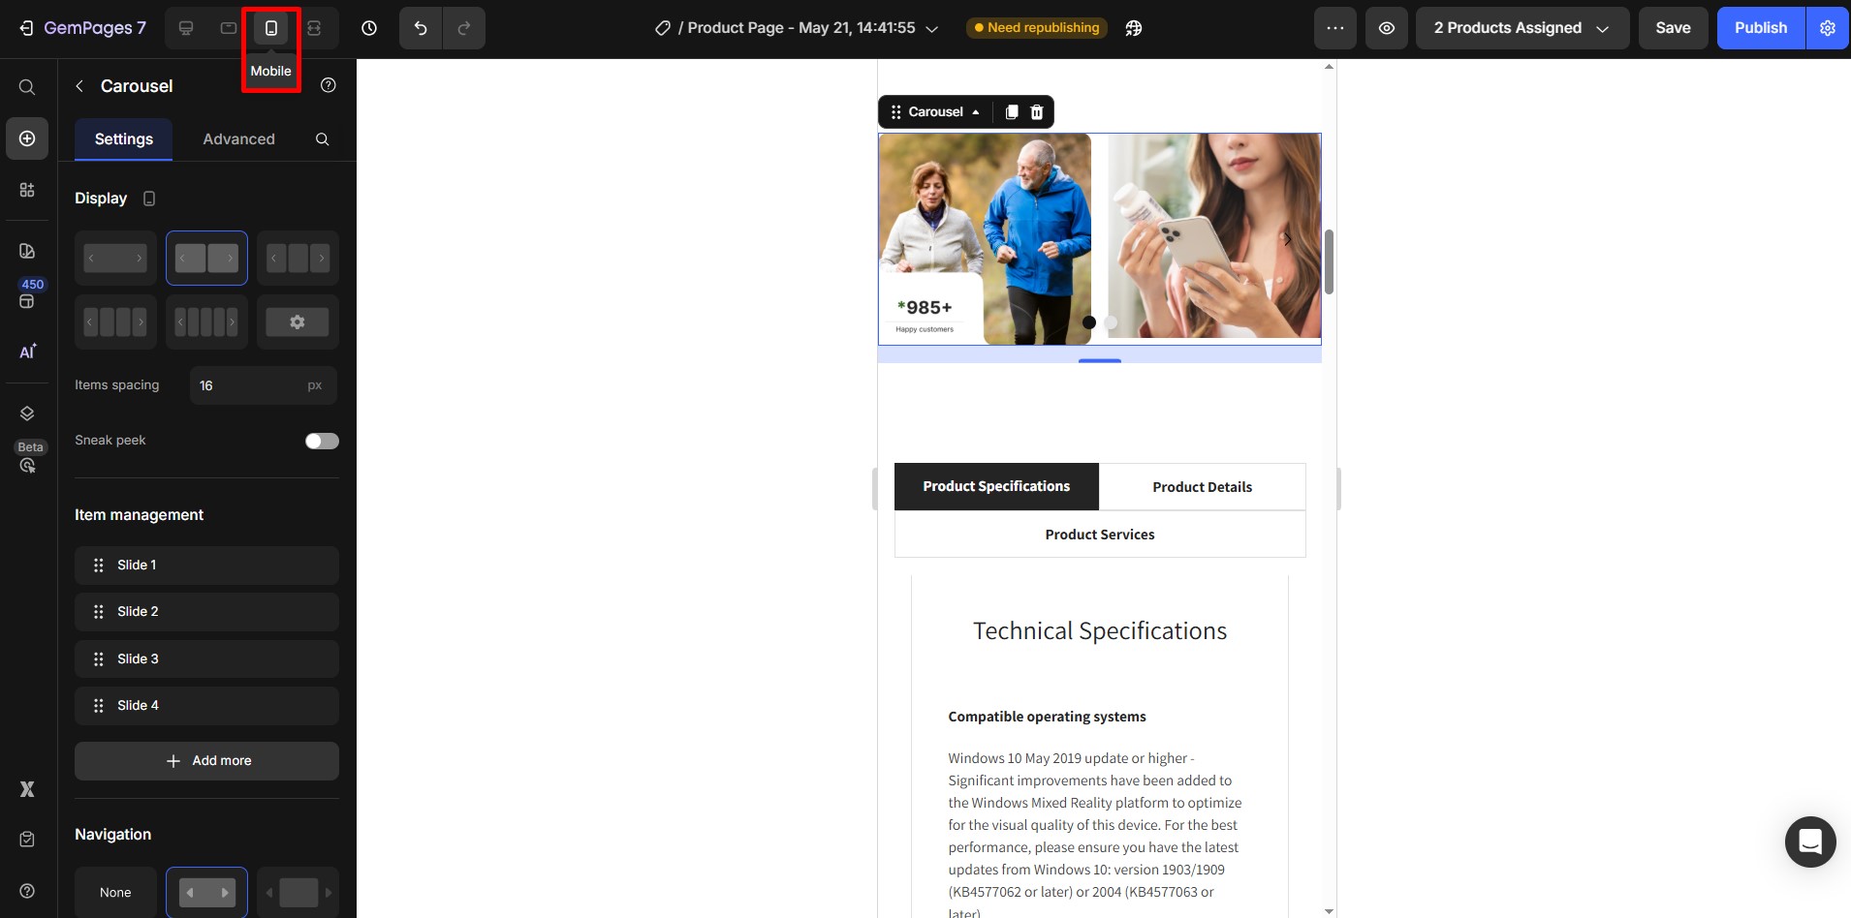The image size is (1851, 918).
Task: Open version history via clock icon
Action: point(368,28)
